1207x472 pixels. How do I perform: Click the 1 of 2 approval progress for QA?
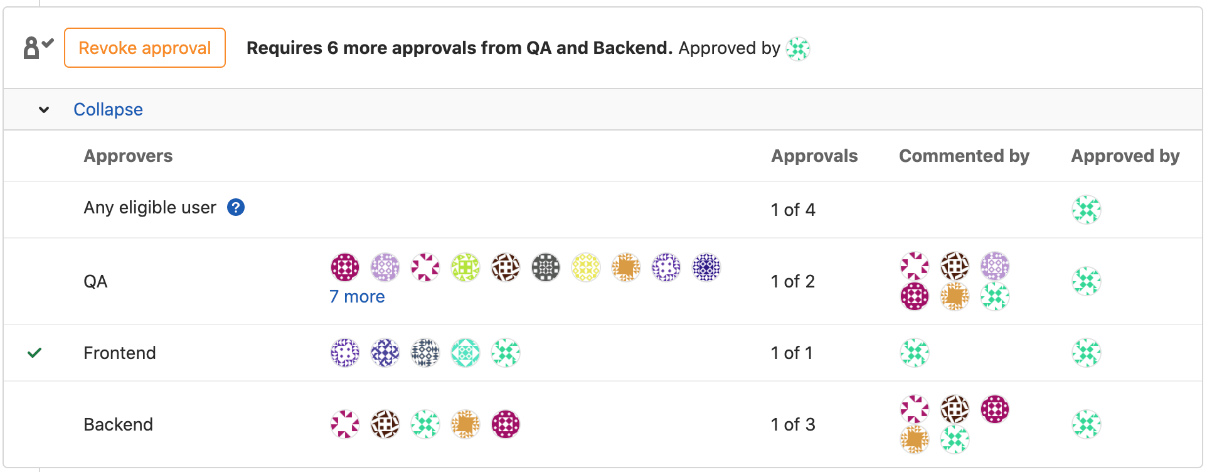(793, 281)
